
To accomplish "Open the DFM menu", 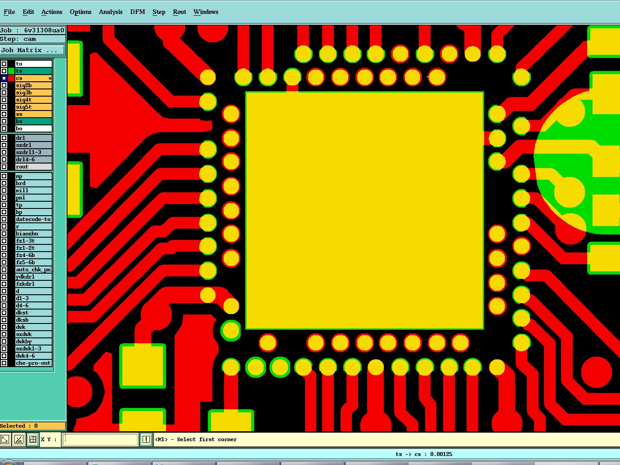I will click(x=138, y=12).
